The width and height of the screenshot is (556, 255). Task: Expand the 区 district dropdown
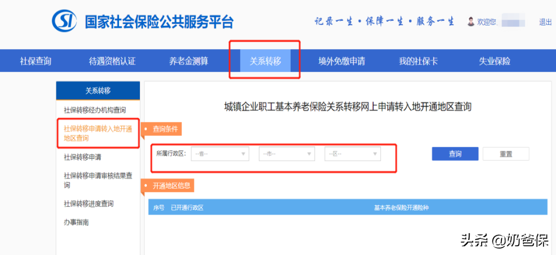pos(353,154)
